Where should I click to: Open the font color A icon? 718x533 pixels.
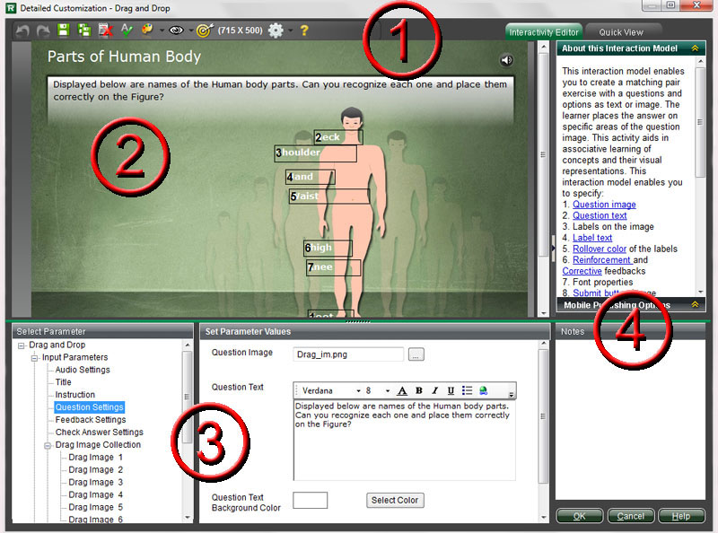tap(402, 390)
